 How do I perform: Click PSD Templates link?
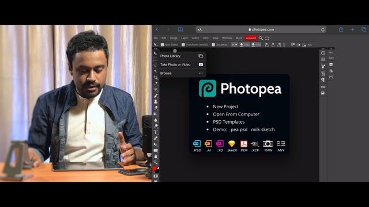pos(229,122)
